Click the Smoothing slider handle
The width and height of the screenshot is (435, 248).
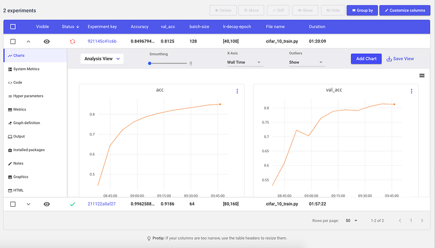[x=150, y=63]
